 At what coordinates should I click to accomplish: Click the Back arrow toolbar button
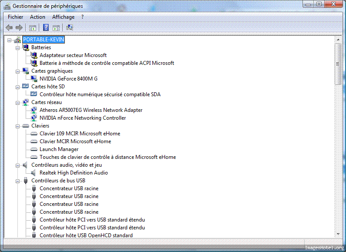point(9,27)
